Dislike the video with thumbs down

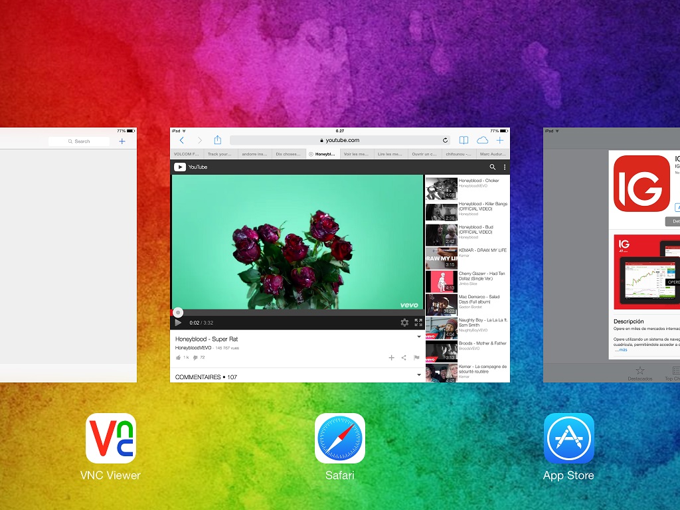pyautogui.click(x=195, y=358)
